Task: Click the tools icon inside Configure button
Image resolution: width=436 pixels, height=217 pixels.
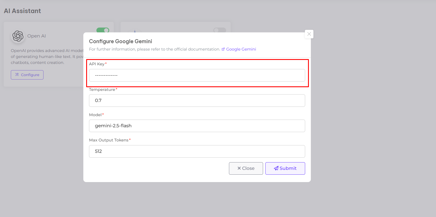Action: (x=17, y=75)
